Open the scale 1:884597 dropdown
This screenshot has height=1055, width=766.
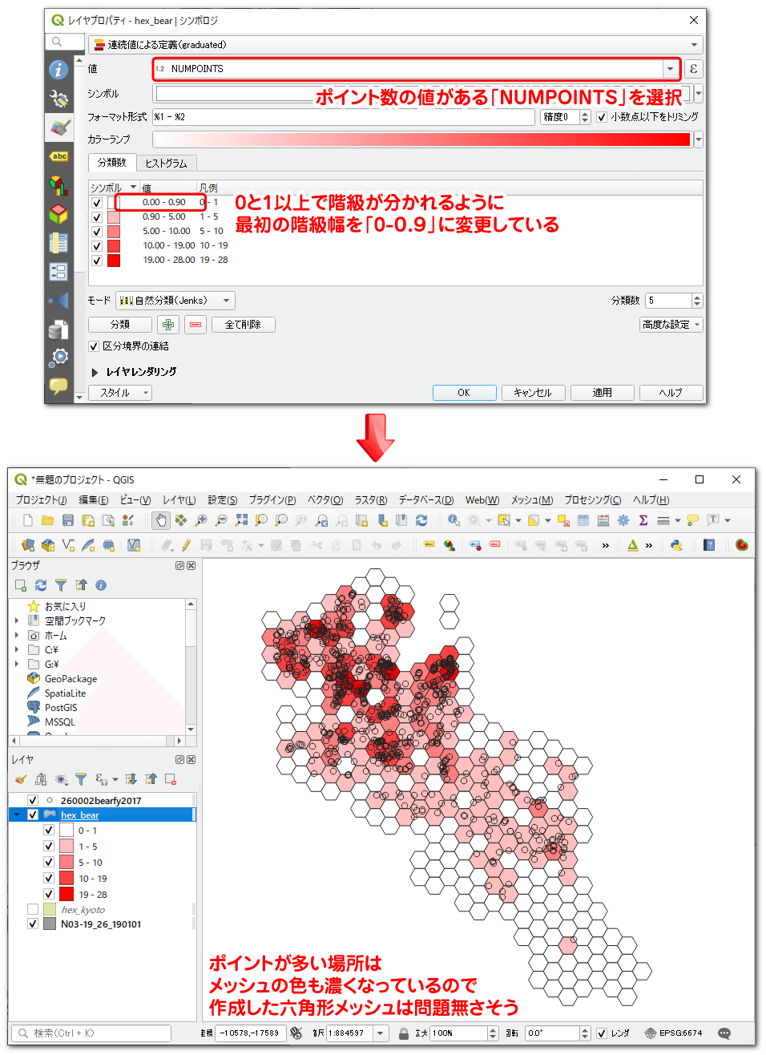click(381, 1033)
